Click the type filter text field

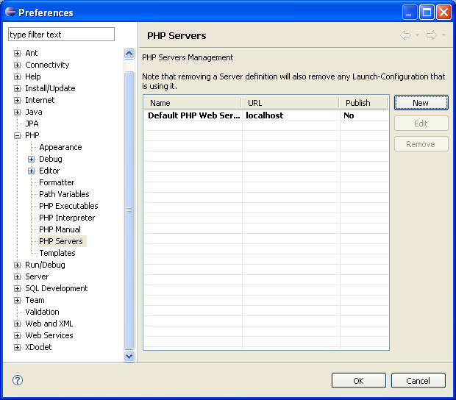click(61, 35)
